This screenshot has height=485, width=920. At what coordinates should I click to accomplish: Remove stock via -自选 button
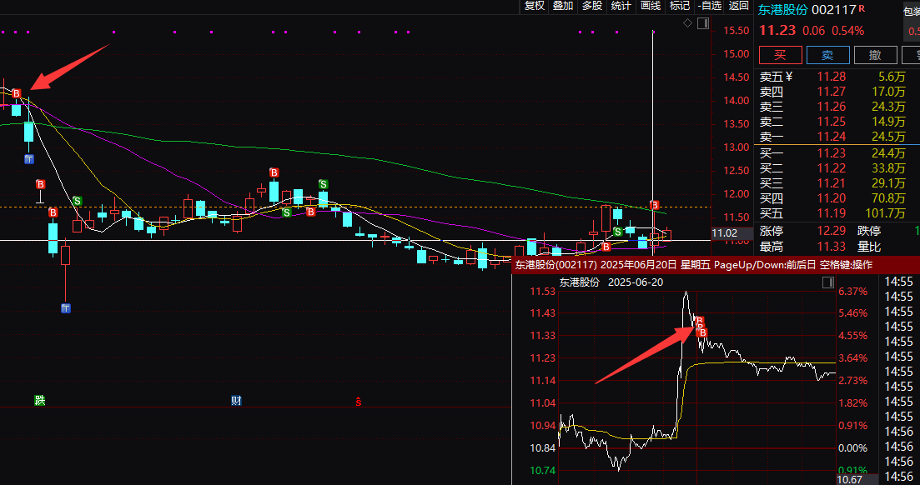point(710,6)
